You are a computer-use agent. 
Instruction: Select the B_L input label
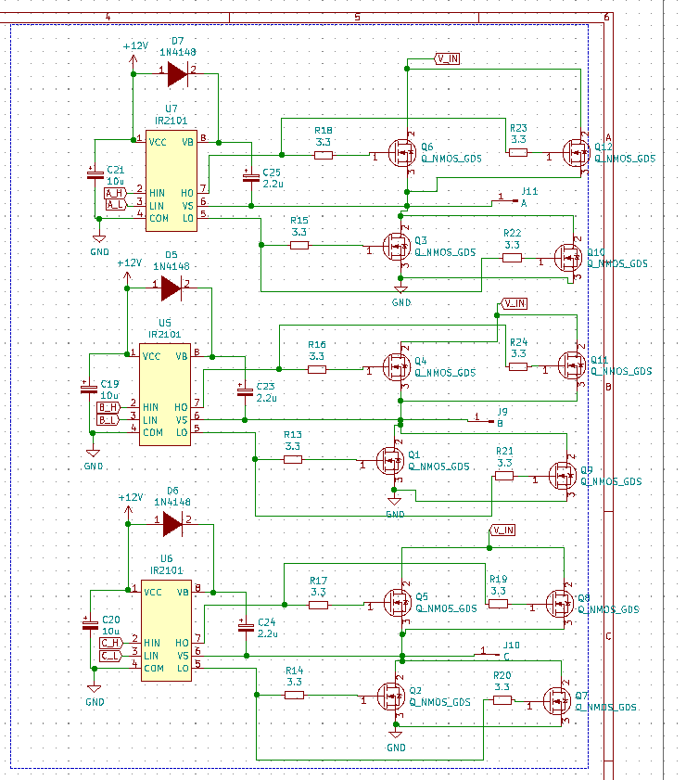pos(108,420)
